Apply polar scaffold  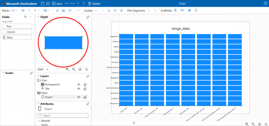(x=190, y=10)
